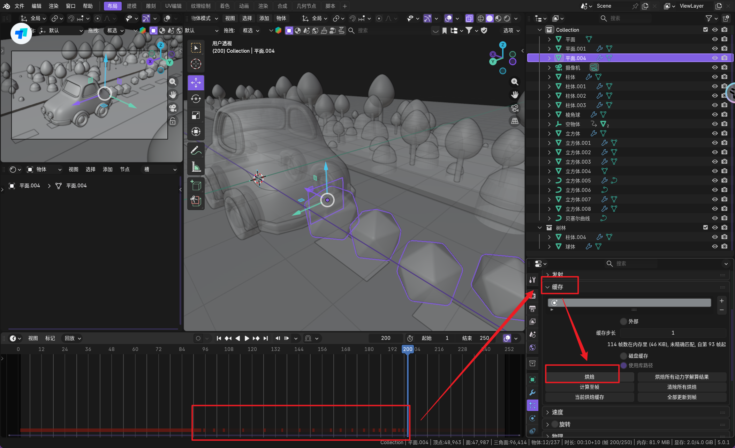Click the 3D cursor tool icon

click(196, 64)
